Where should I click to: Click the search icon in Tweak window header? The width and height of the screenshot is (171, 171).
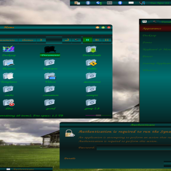tap(155, 22)
